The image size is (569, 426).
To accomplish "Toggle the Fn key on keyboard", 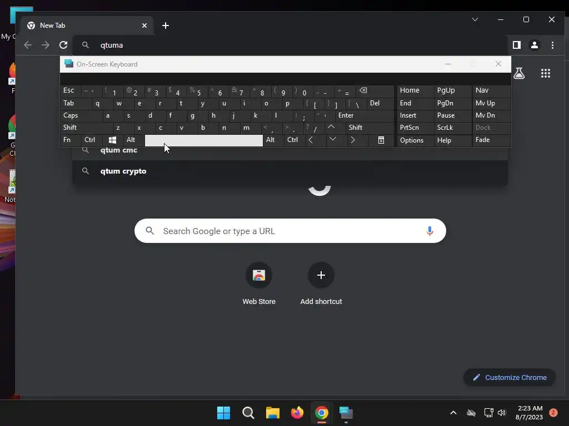I will click(71, 140).
